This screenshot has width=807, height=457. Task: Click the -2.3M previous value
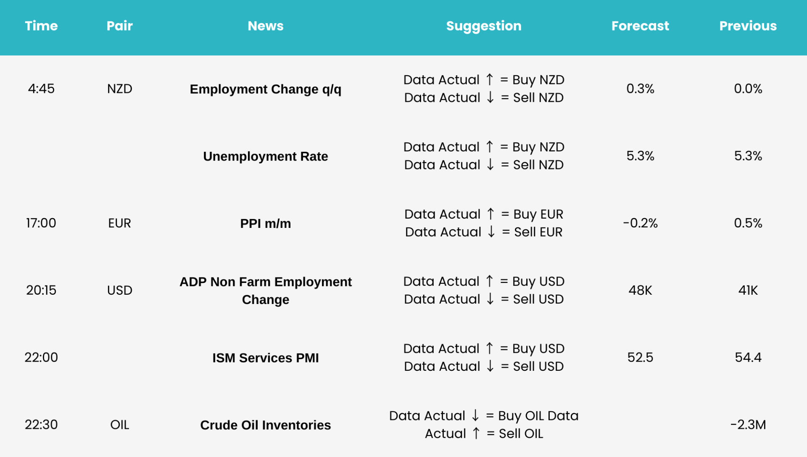click(x=748, y=425)
